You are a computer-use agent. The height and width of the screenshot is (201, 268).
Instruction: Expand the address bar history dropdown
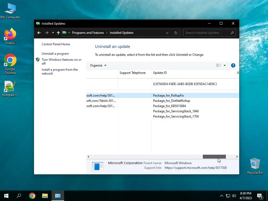coord(167,33)
